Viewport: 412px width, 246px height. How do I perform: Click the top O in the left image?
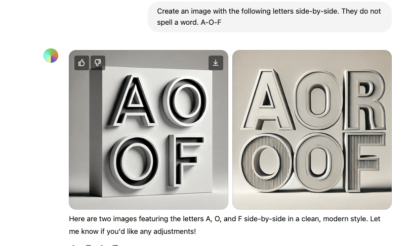pyautogui.click(x=185, y=101)
